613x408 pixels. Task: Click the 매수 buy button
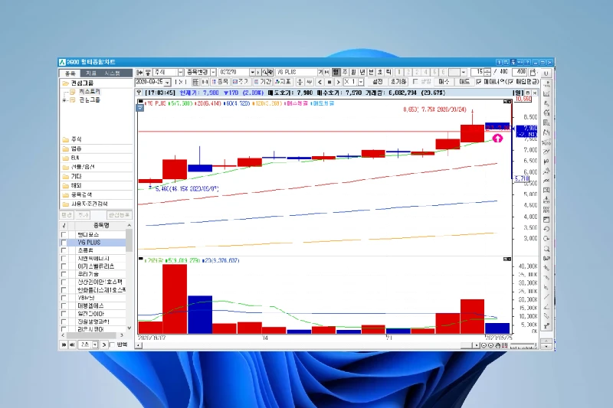444,81
